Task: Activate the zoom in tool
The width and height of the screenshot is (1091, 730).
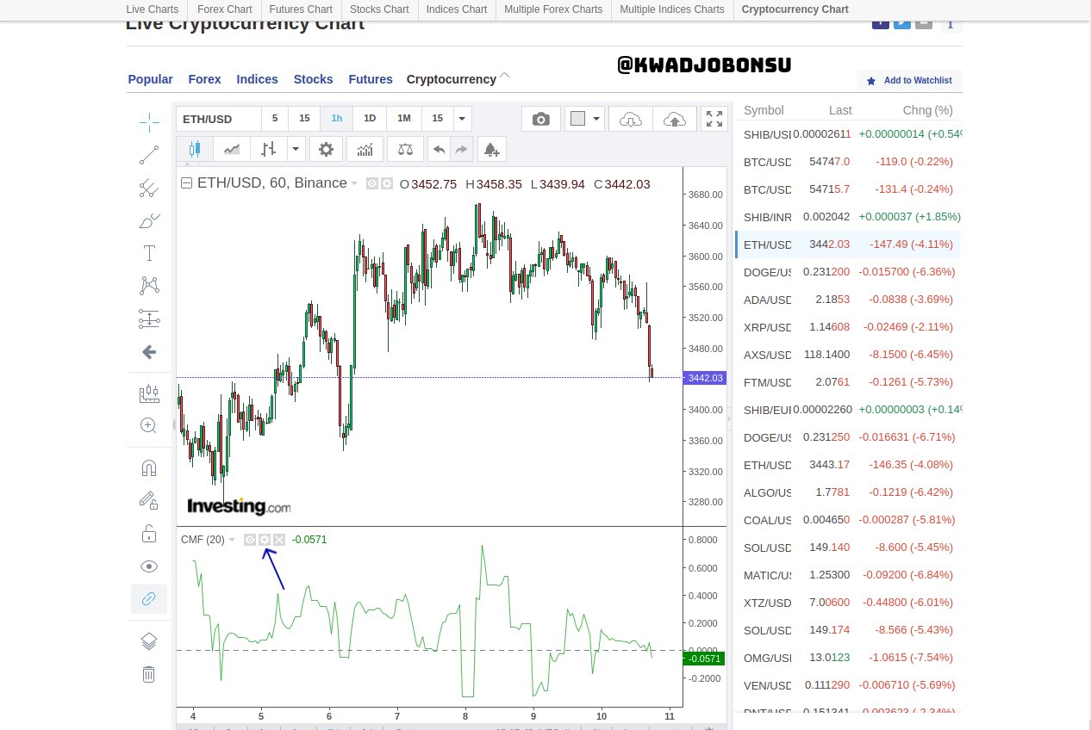Action: [149, 425]
